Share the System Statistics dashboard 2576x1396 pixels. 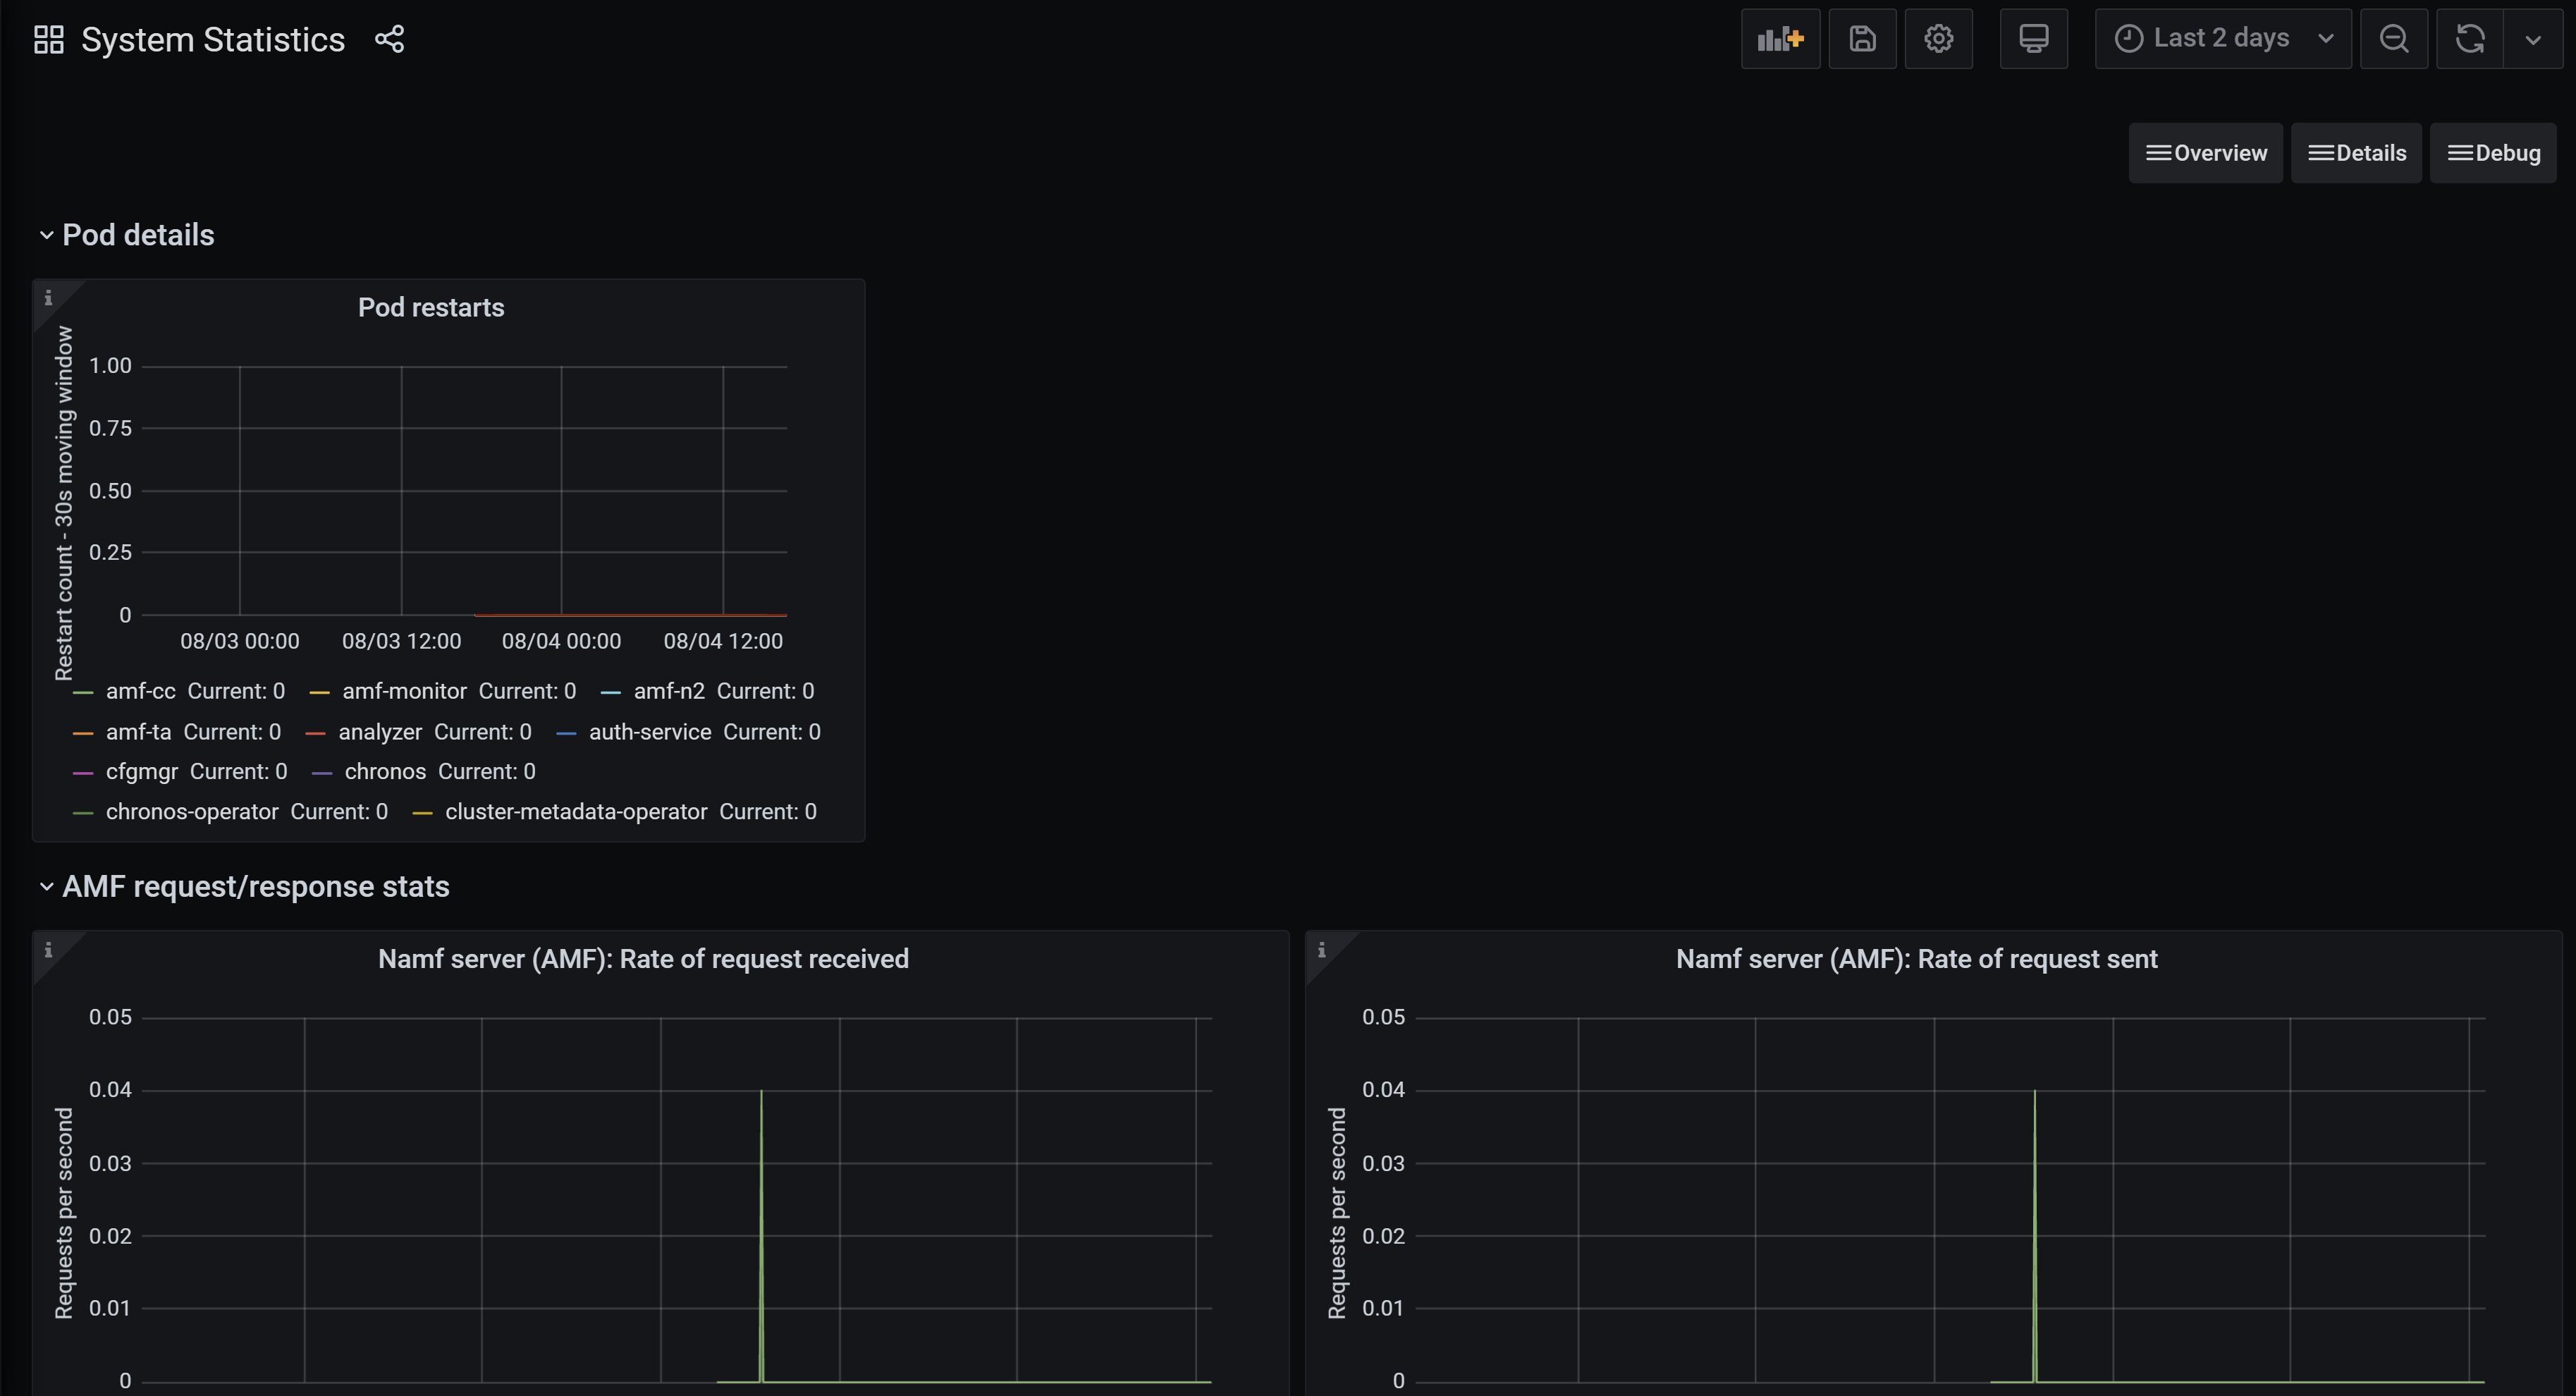click(389, 39)
